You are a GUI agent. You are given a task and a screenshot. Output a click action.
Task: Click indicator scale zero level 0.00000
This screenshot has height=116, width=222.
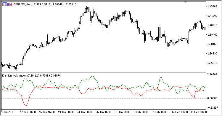pyautogui.click(x=212, y=98)
